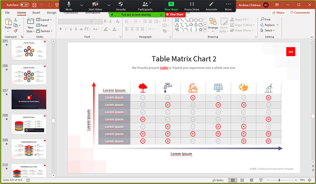This screenshot has height=184, width=316.
Task: Click the New Slide icon
Action: click(30, 21)
